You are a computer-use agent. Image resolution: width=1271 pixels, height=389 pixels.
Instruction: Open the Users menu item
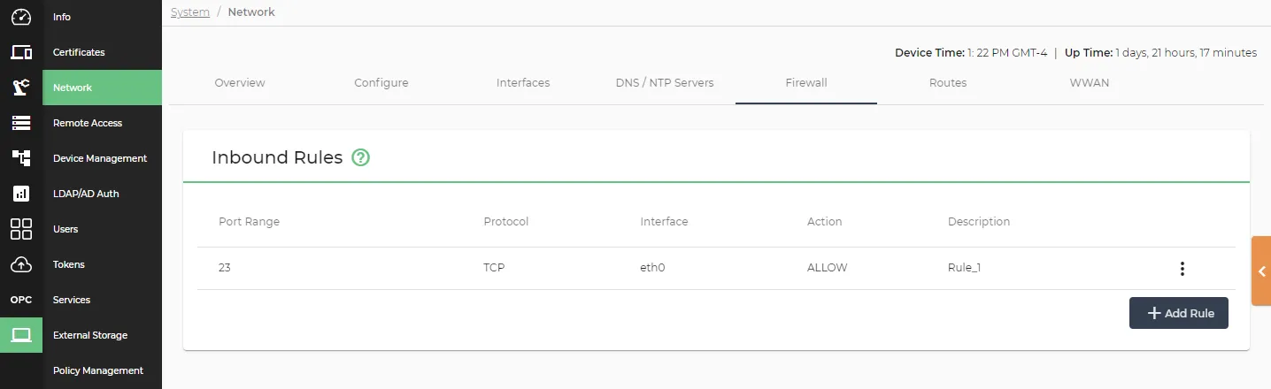pyautogui.click(x=102, y=229)
